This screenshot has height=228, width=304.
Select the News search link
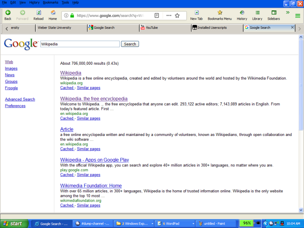(10, 75)
